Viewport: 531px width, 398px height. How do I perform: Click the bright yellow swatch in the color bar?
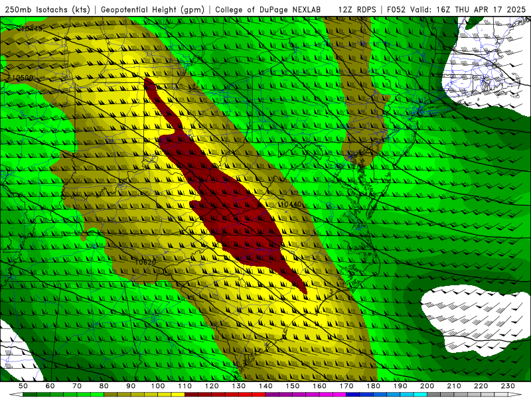[178, 394]
